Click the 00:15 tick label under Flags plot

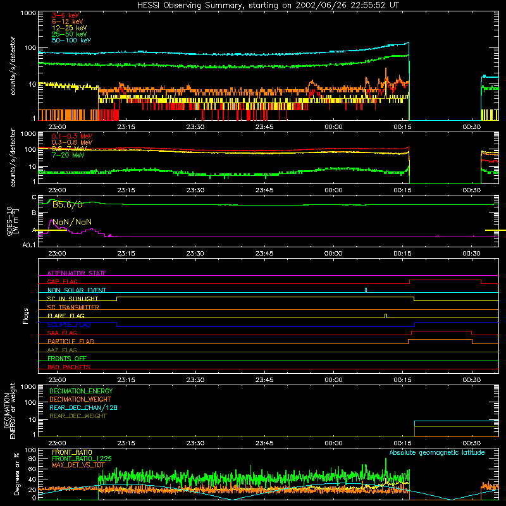pyautogui.click(x=402, y=380)
